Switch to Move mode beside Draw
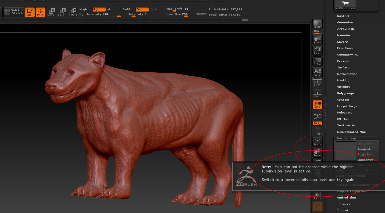 click(x=51, y=12)
